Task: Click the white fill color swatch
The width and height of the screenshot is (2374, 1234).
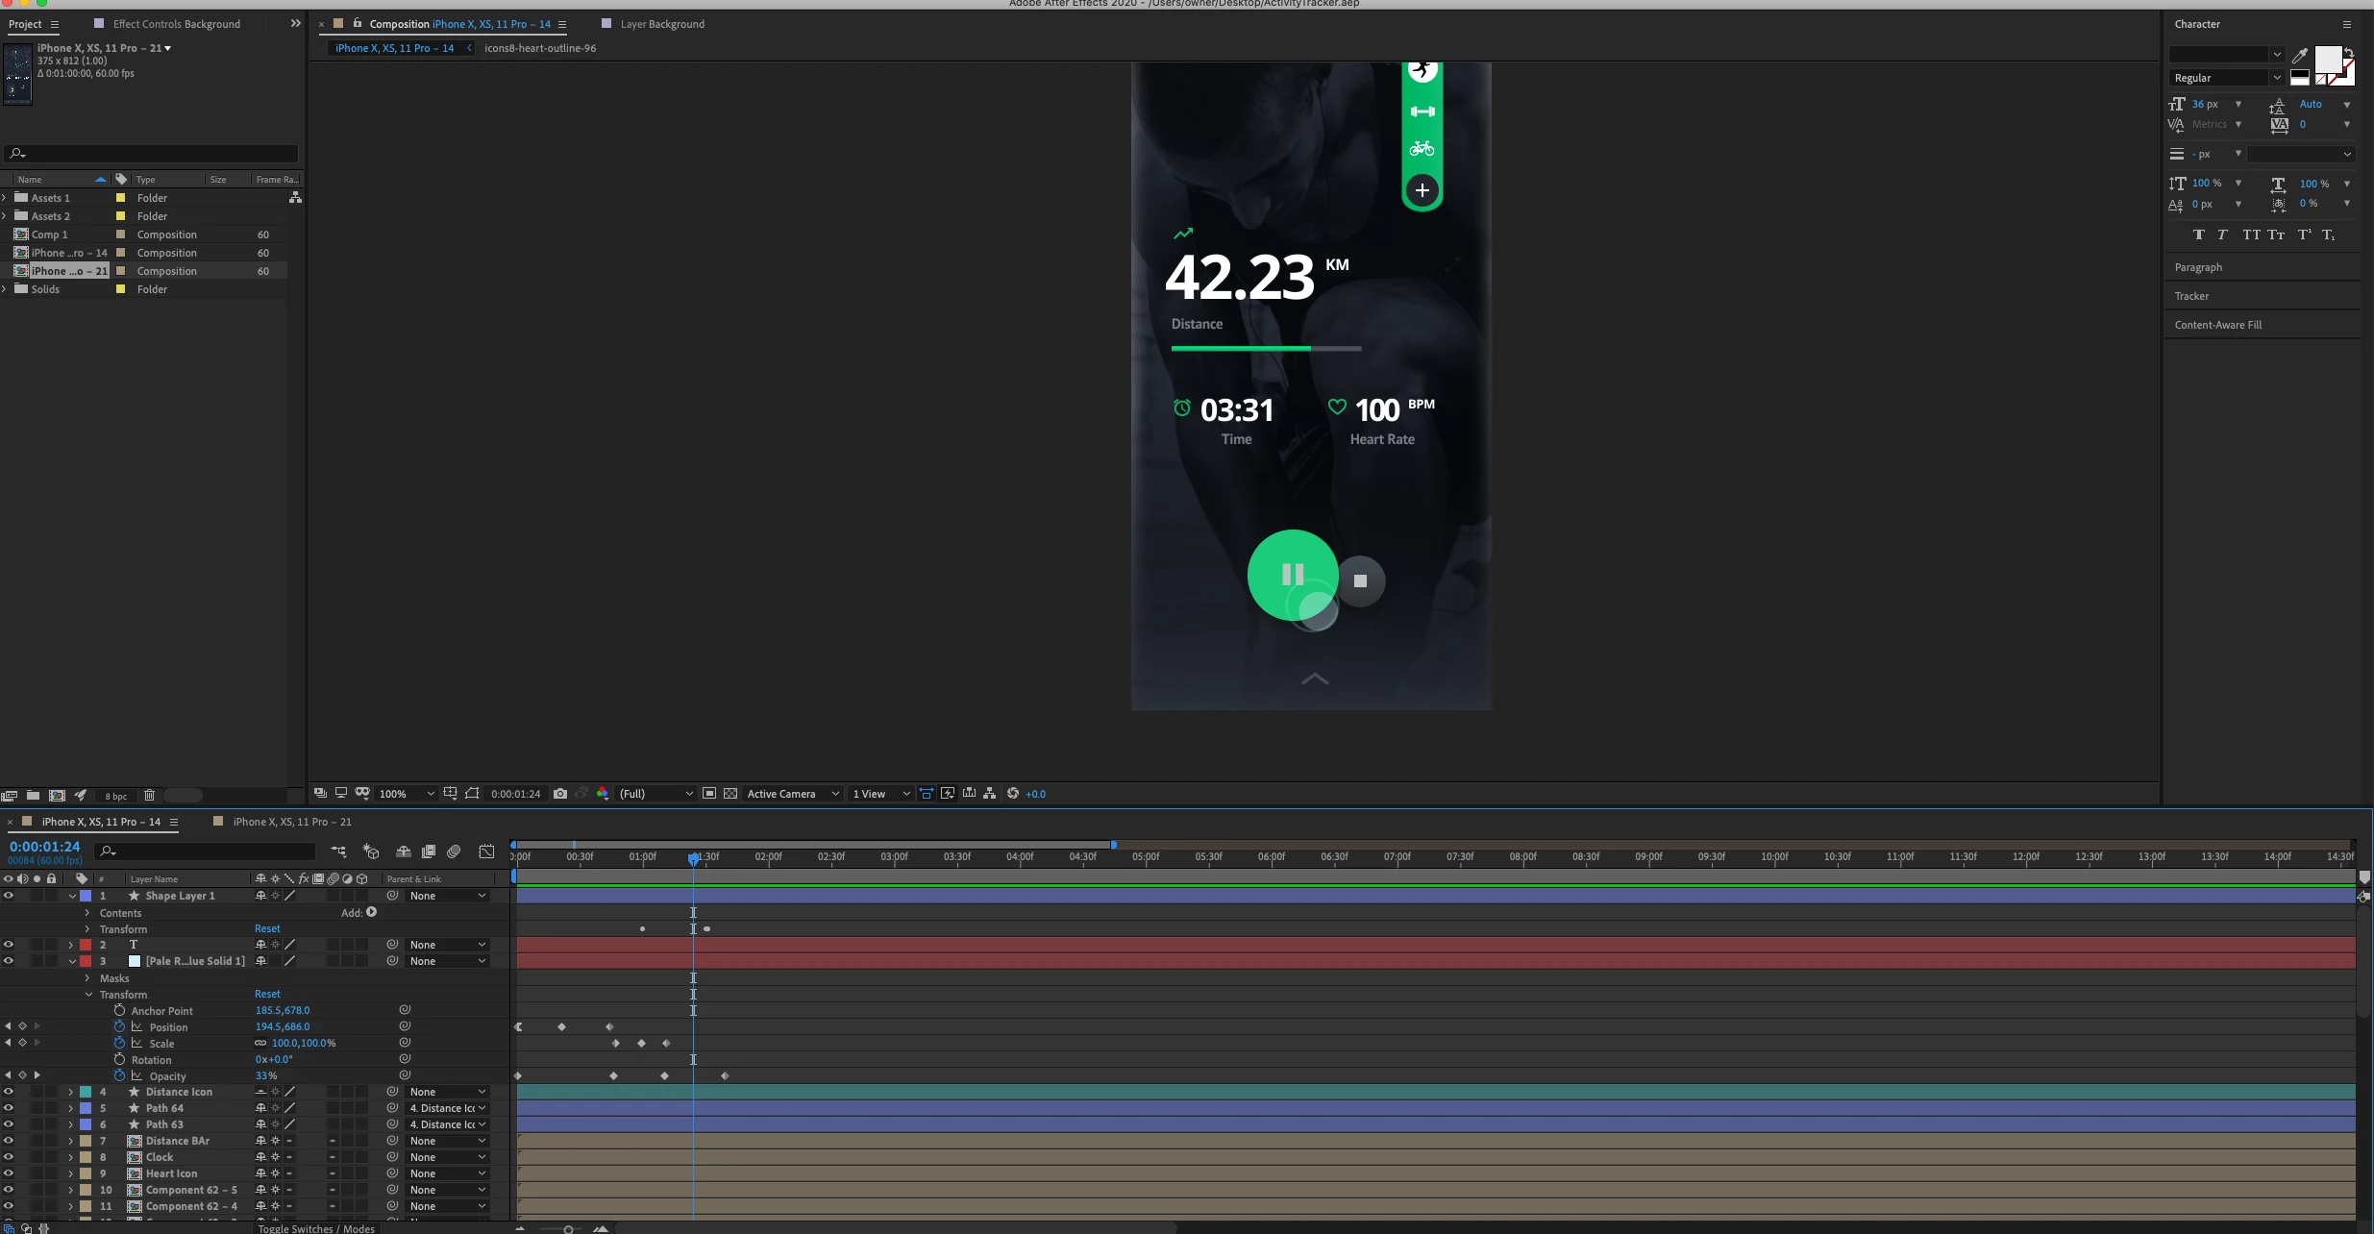Action: [2327, 61]
